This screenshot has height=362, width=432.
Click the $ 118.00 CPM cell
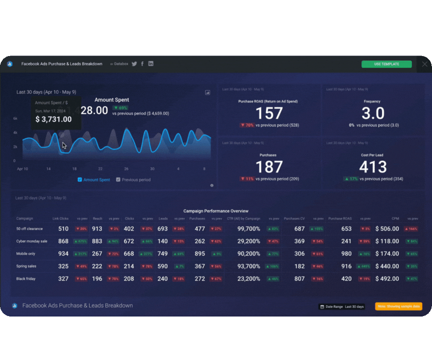(x=387, y=241)
